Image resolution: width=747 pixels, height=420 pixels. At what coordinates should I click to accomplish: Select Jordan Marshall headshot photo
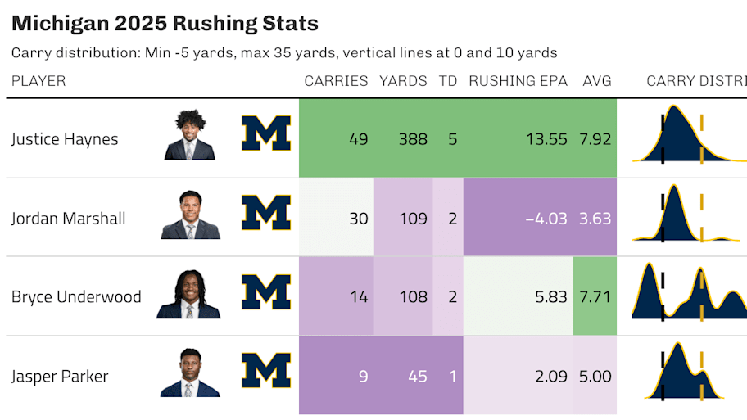pyautogui.click(x=191, y=215)
